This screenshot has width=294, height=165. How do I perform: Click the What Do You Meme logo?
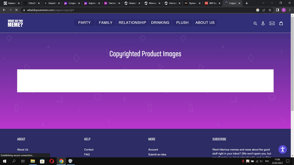(x=15, y=23)
